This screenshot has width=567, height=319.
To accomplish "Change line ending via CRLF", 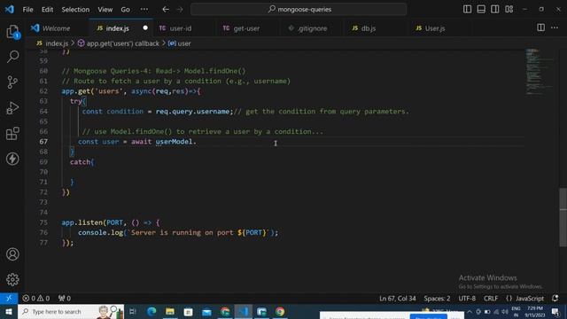I will pyautogui.click(x=491, y=299).
